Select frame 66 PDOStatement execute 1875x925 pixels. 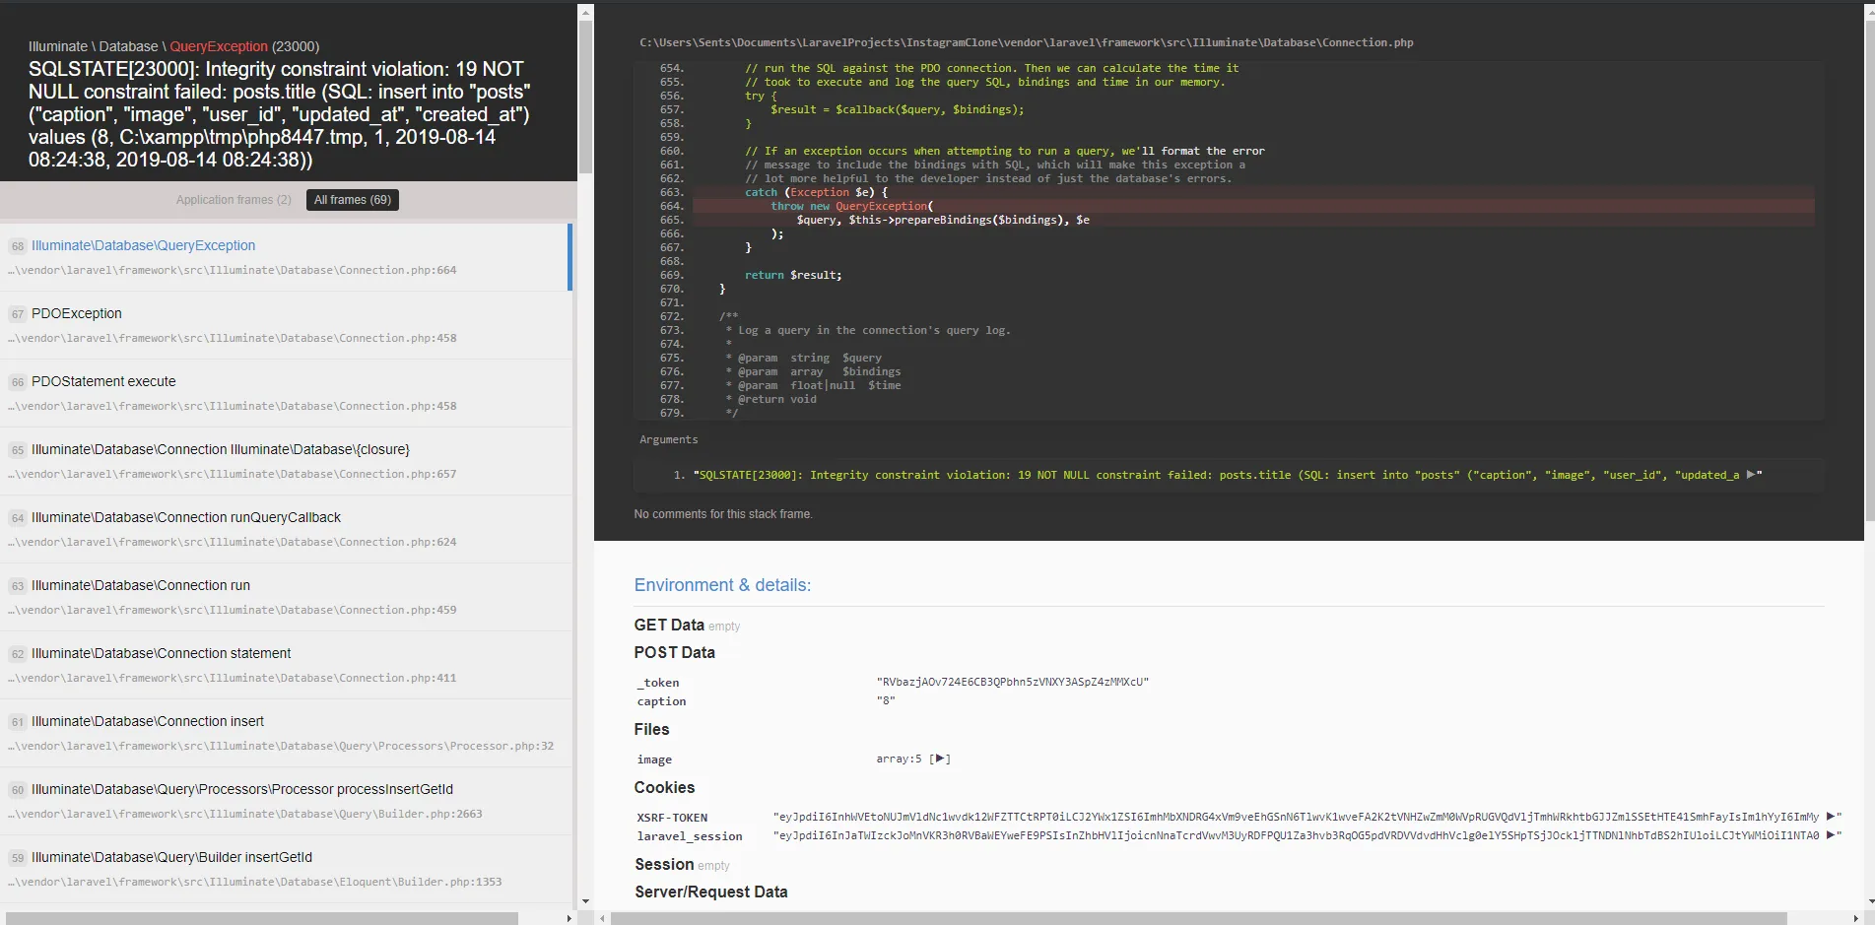point(286,393)
